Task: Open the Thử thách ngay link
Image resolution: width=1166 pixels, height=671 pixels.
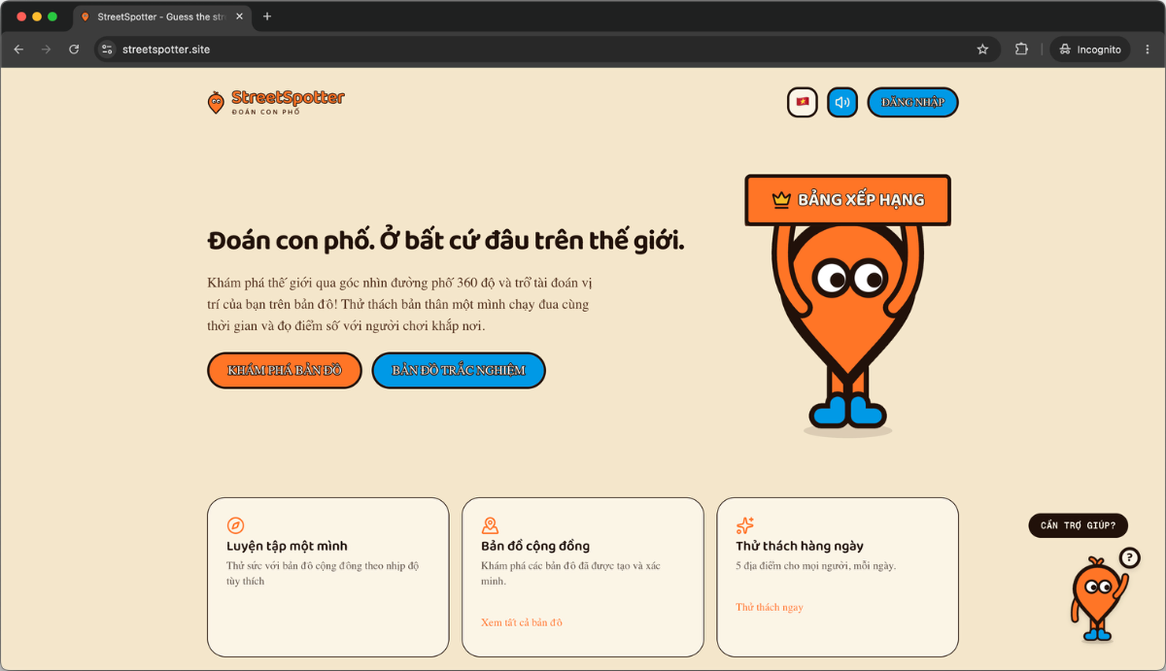Action: (x=770, y=607)
